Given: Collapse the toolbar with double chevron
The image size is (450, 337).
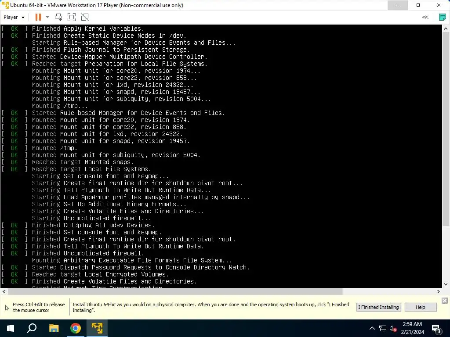Looking at the screenshot, I should (x=425, y=17).
